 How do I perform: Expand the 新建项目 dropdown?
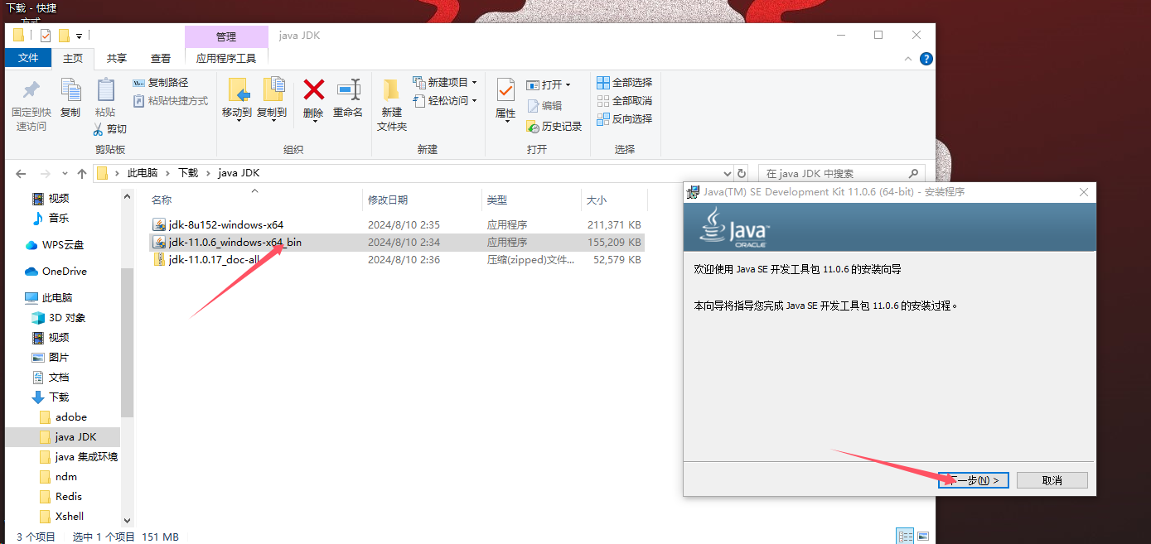point(476,81)
